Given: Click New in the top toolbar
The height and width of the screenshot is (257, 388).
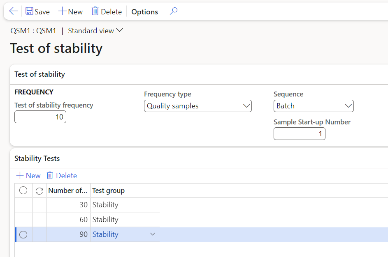Looking at the screenshot, I should pos(70,11).
